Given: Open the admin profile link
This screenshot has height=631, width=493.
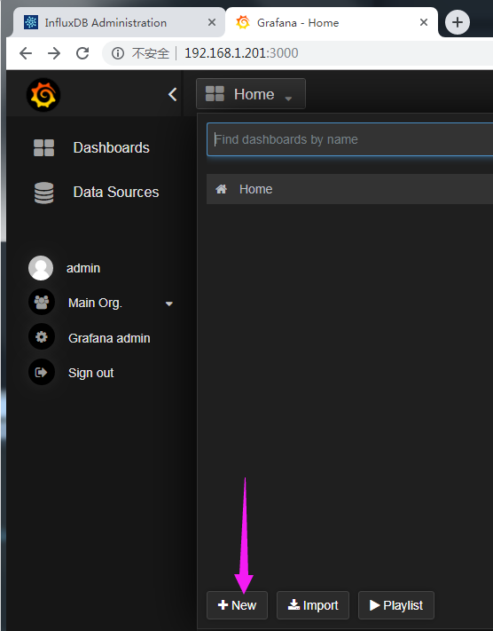Looking at the screenshot, I should (83, 268).
